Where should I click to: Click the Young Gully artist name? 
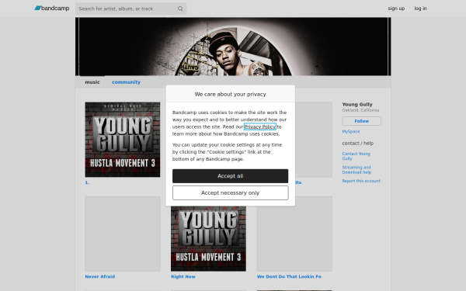(x=357, y=104)
